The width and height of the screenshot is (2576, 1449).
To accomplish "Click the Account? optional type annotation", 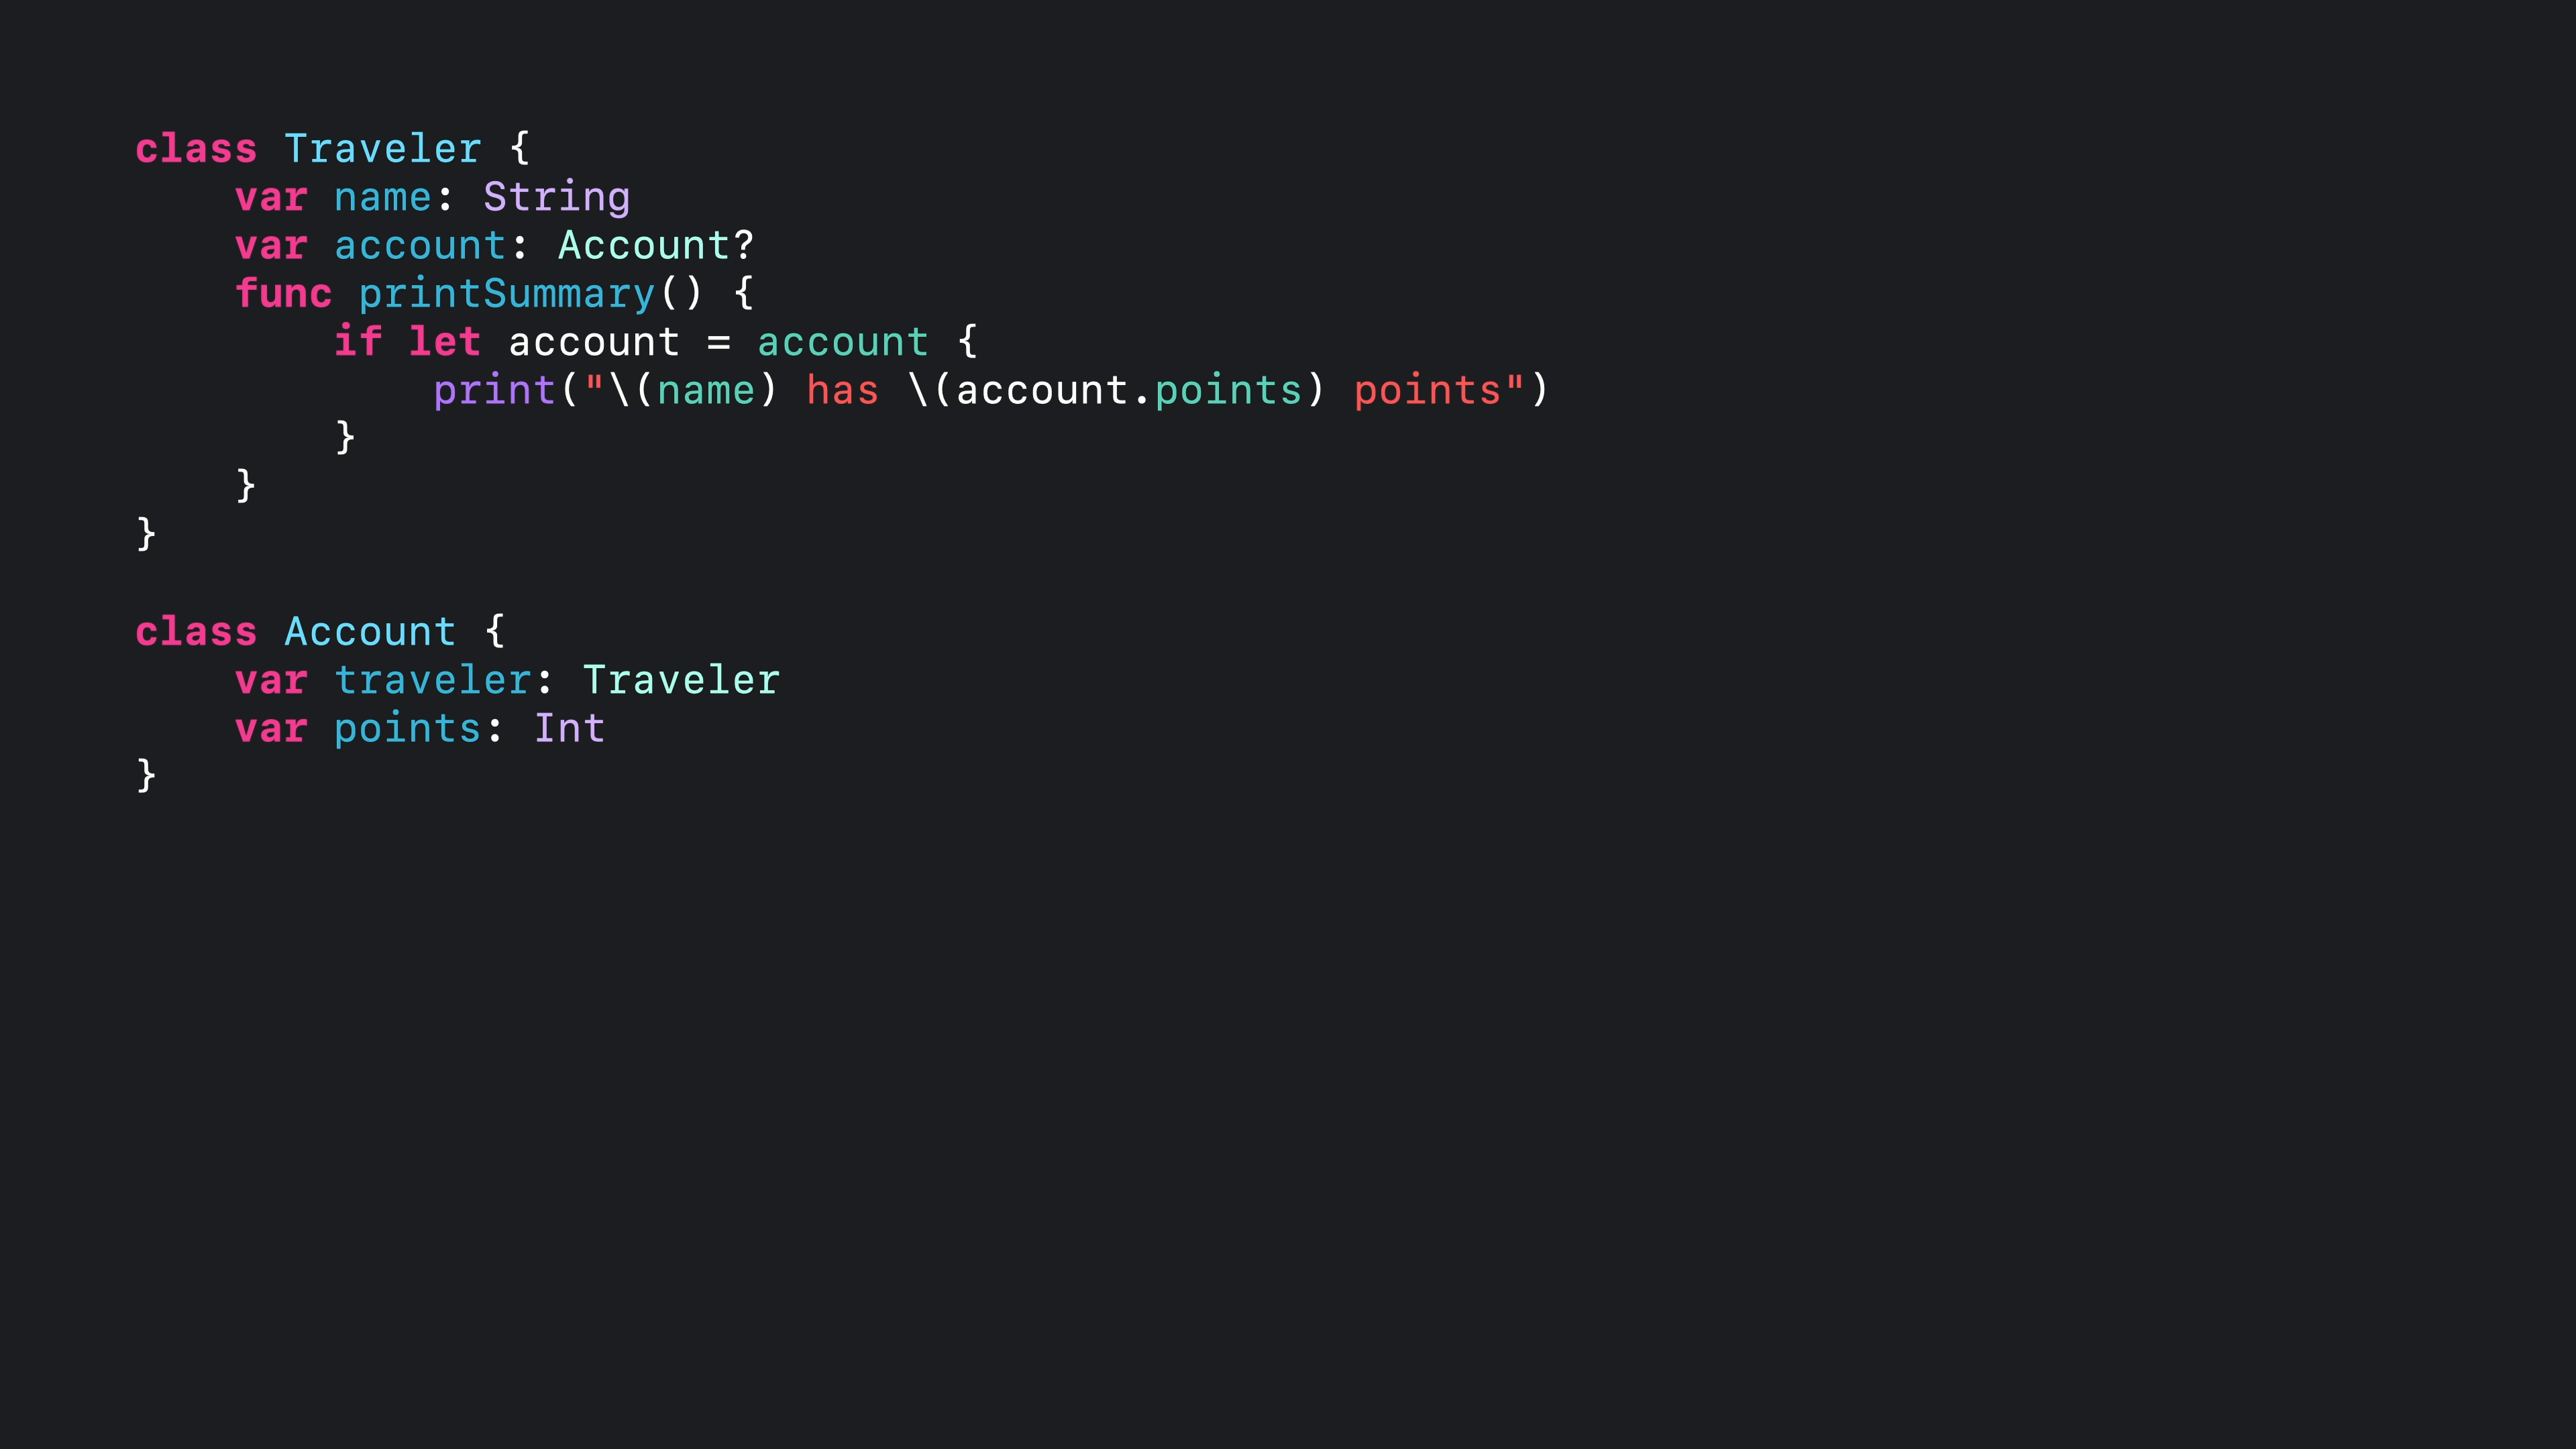I will pos(656,245).
